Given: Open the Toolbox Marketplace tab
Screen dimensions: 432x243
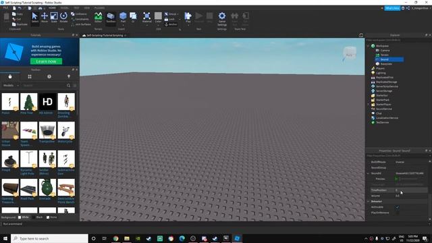Looking at the screenshot, I should pyautogui.click(x=10, y=76).
